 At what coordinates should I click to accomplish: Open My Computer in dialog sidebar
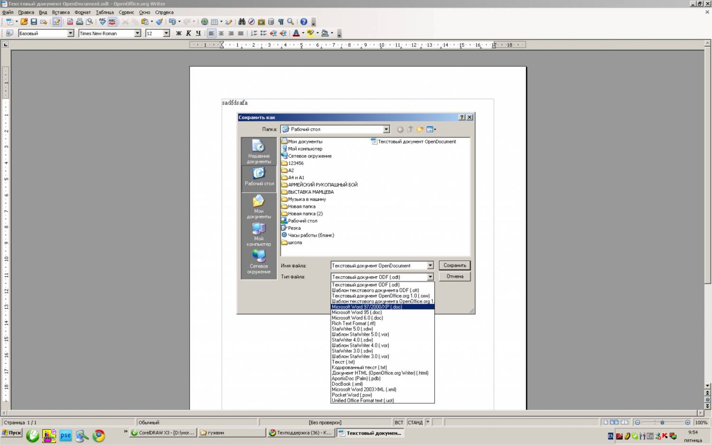pos(259,234)
